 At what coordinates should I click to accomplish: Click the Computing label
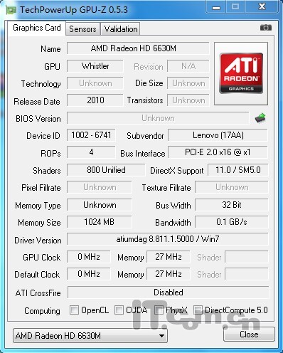pyautogui.click(x=42, y=311)
